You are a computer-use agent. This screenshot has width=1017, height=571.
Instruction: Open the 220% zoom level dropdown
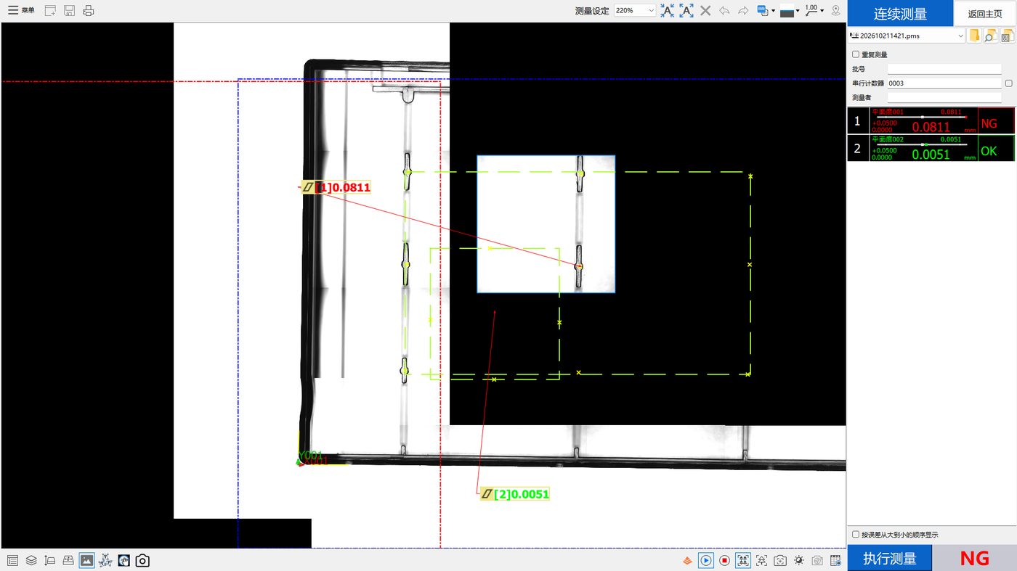(x=635, y=11)
